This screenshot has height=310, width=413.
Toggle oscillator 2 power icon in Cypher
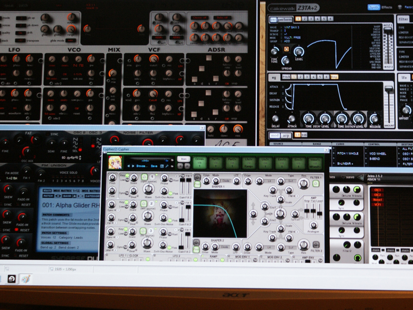coord(143,204)
